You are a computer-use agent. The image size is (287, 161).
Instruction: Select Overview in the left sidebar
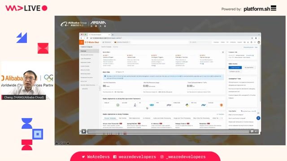89,51
